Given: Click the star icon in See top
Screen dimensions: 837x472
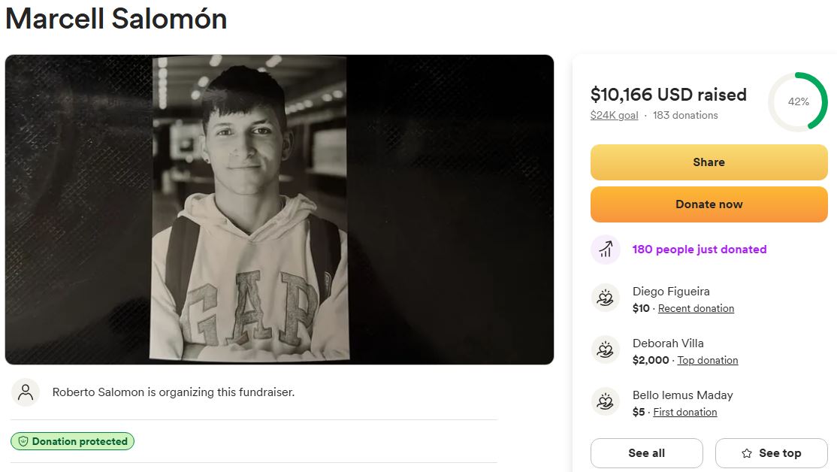Looking at the screenshot, I should tap(747, 453).
